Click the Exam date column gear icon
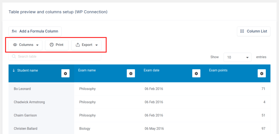The width and height of the screenshot is (279, 134). 196,74
